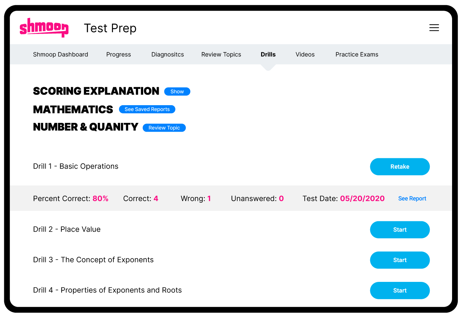The width and height of the screenshot is (462, 318).
Task: Click the Drill 1 Basic Operations title
Action: [76, 166]
